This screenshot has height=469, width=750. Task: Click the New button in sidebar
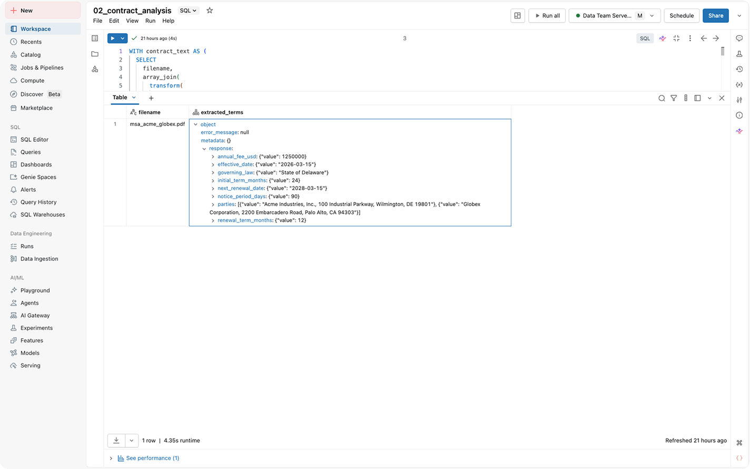click(x=43, y=11)
